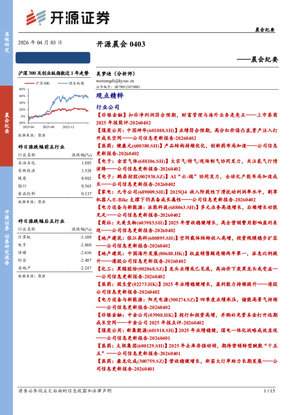
Task: Open the 康龙化成(300759.SZ) report entry
Action: coord(187,364)
